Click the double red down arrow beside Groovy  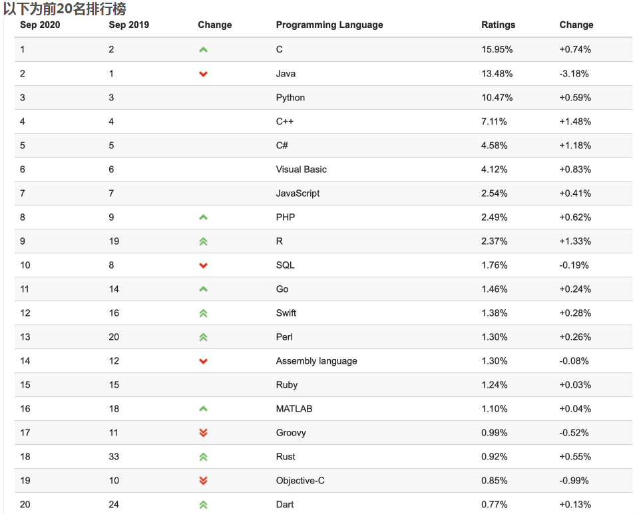(x=203, y=433)
